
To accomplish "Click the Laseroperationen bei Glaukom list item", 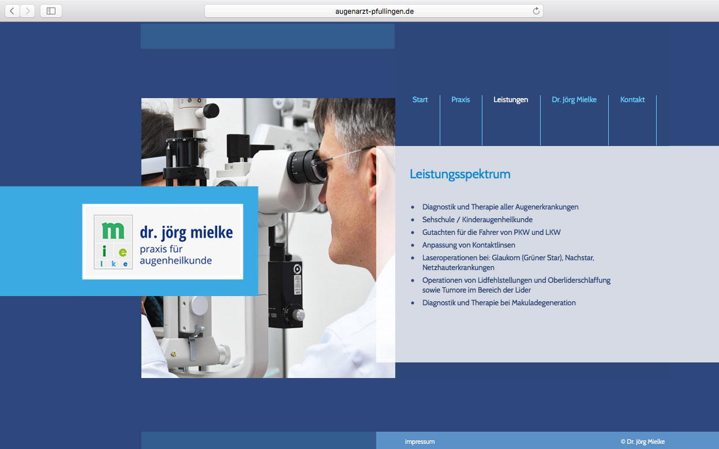I will [508, 258].
